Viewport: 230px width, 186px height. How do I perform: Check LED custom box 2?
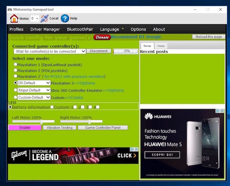coord(83,107)
